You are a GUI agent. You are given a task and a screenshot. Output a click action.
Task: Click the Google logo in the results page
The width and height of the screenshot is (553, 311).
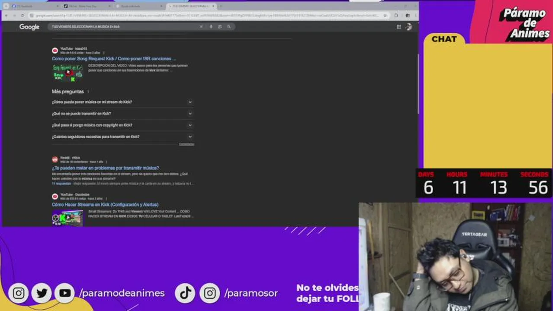pos(29,27)
